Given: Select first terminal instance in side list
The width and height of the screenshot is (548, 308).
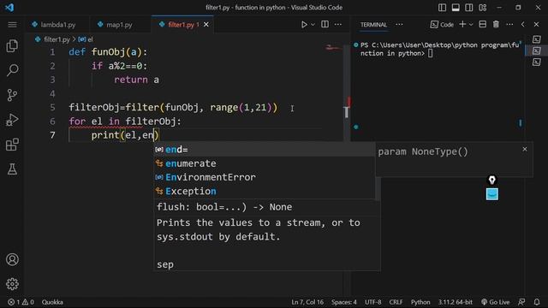Looking at the screenshot, I should pyautogui.click(x=537, y=39).
